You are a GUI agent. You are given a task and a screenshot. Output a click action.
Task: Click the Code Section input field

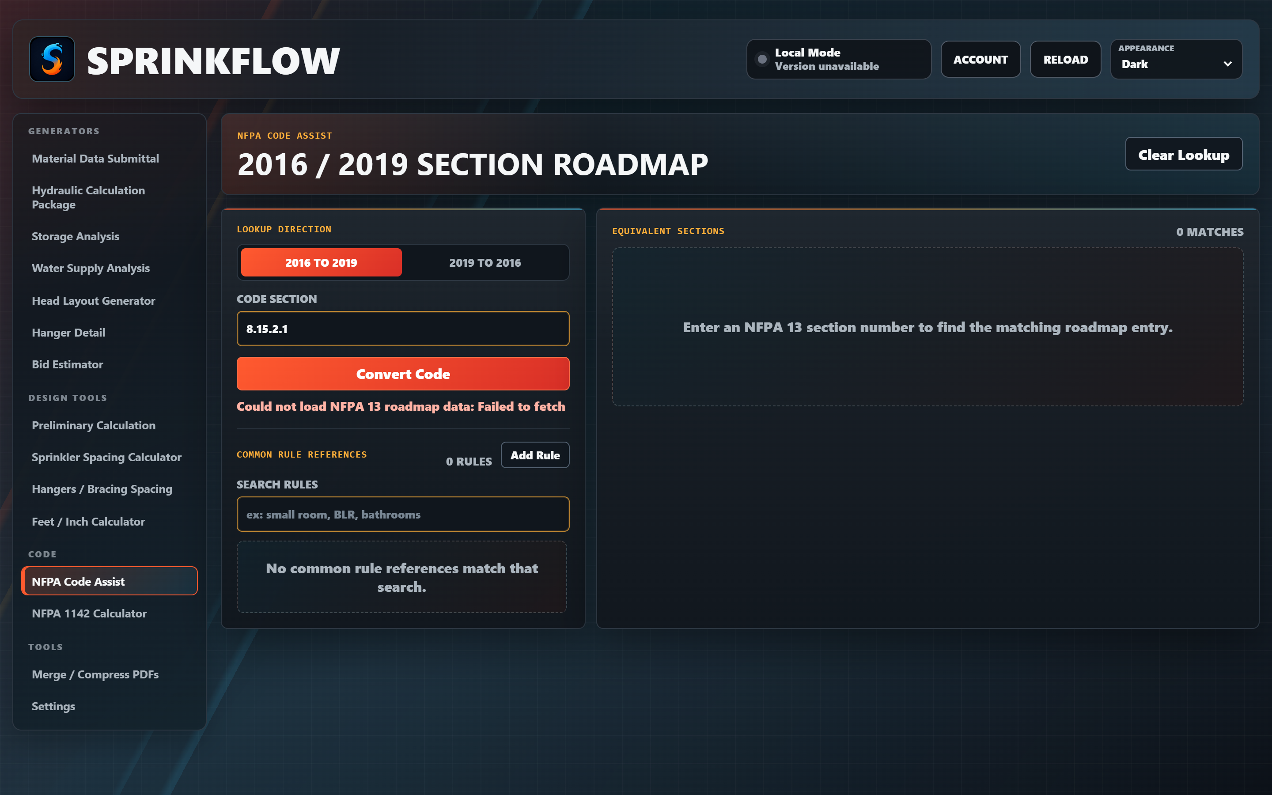click(403, 329)
